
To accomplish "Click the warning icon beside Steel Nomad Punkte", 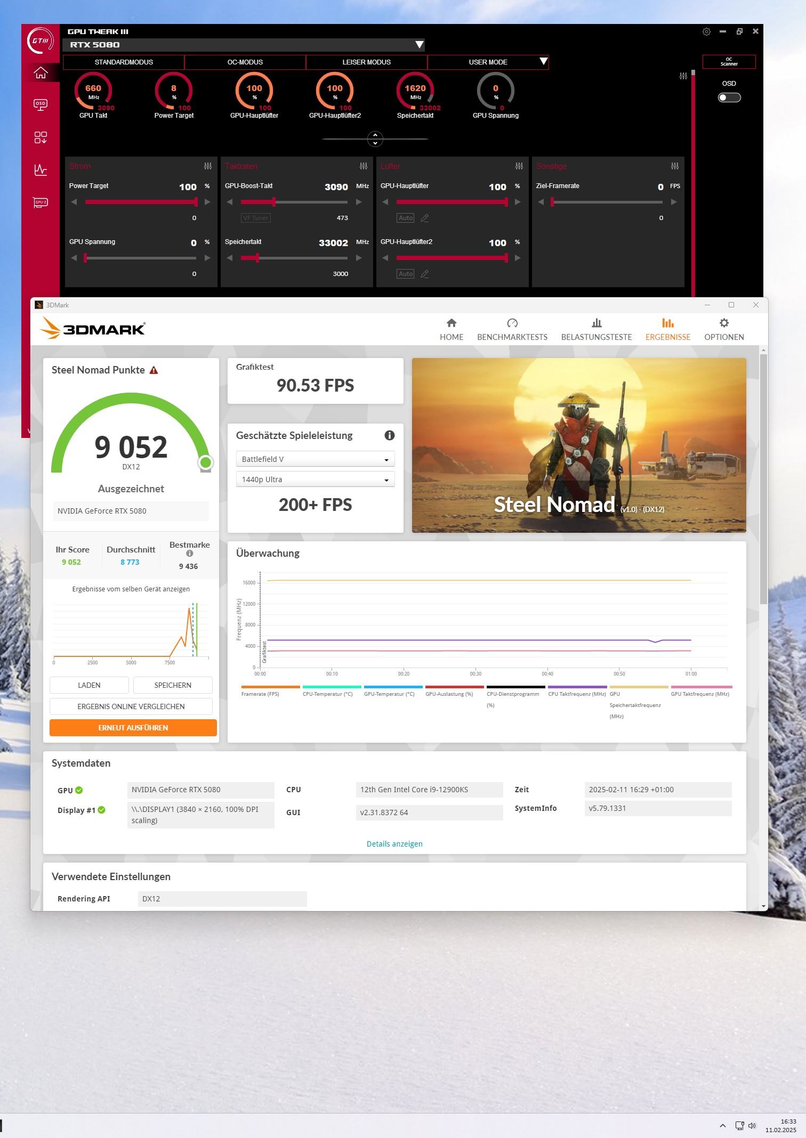I will (154, 370).
